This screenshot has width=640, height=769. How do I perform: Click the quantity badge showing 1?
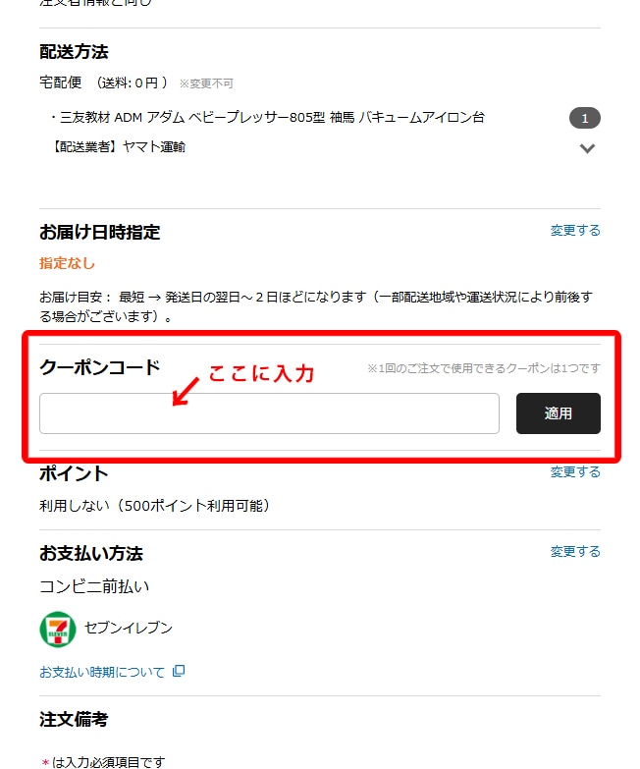[585, 118]
